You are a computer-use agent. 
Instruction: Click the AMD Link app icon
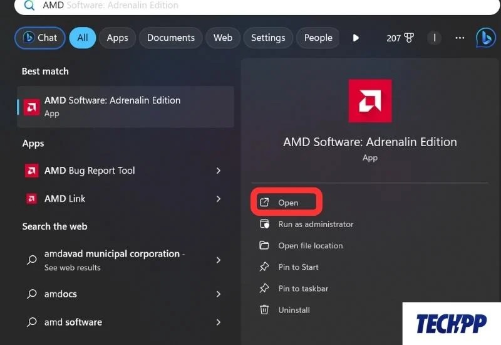click(31, 199)
